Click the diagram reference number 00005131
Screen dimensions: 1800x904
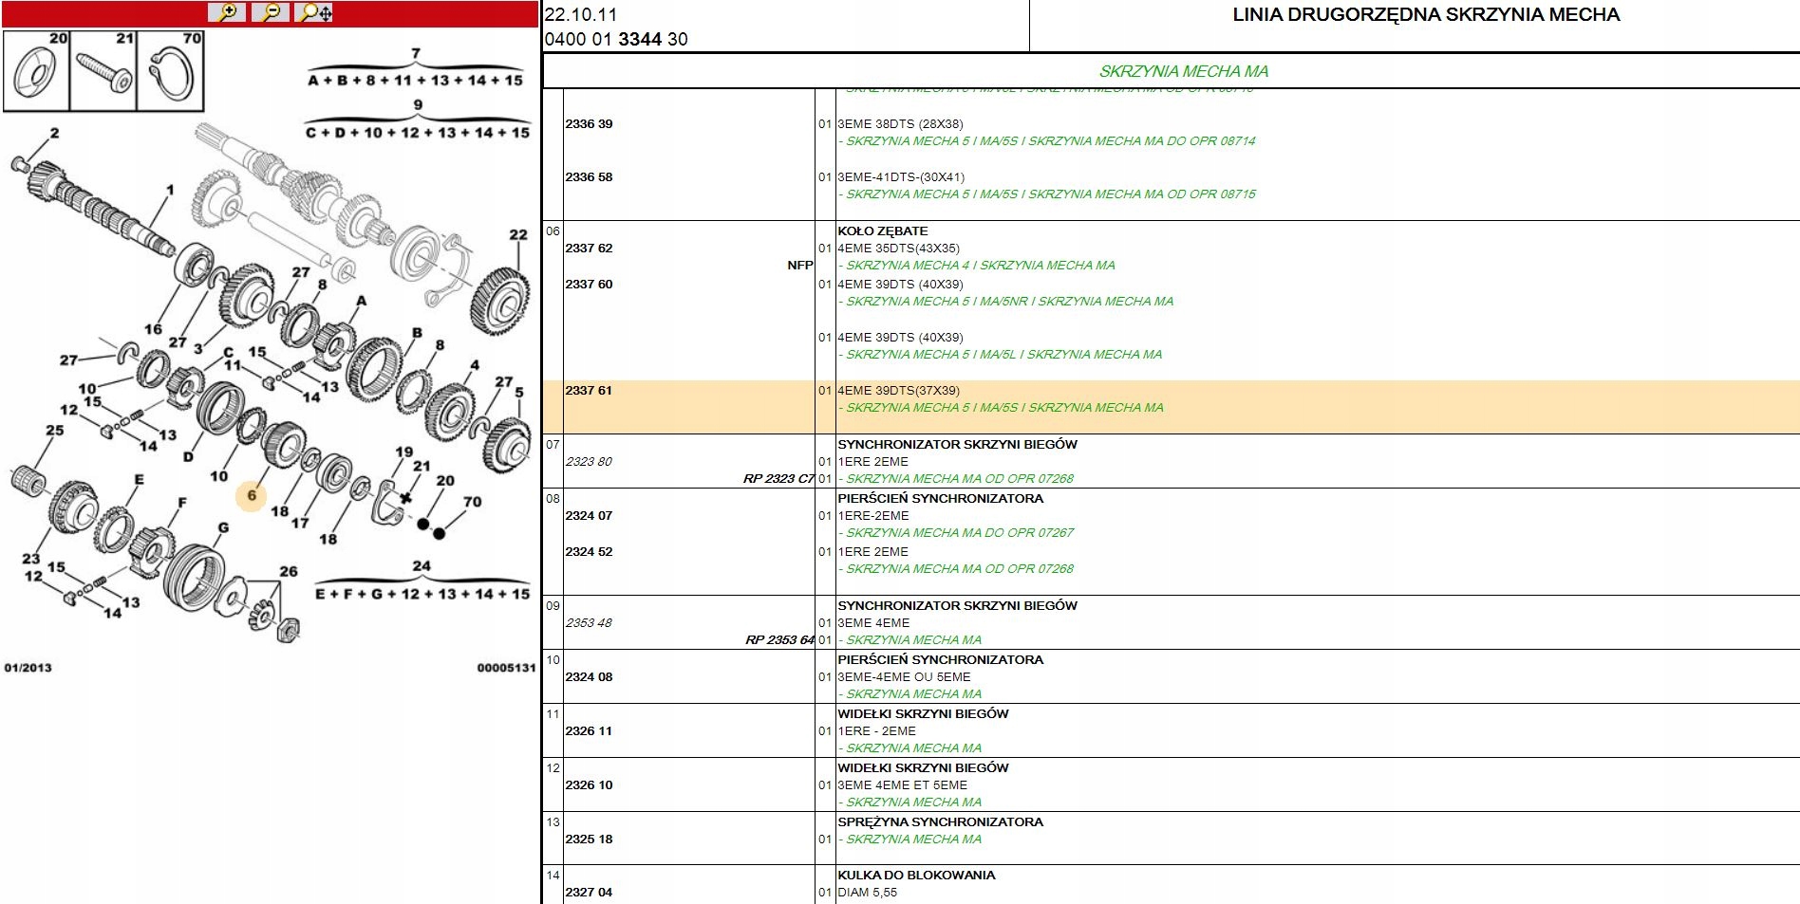click(506, 668)
